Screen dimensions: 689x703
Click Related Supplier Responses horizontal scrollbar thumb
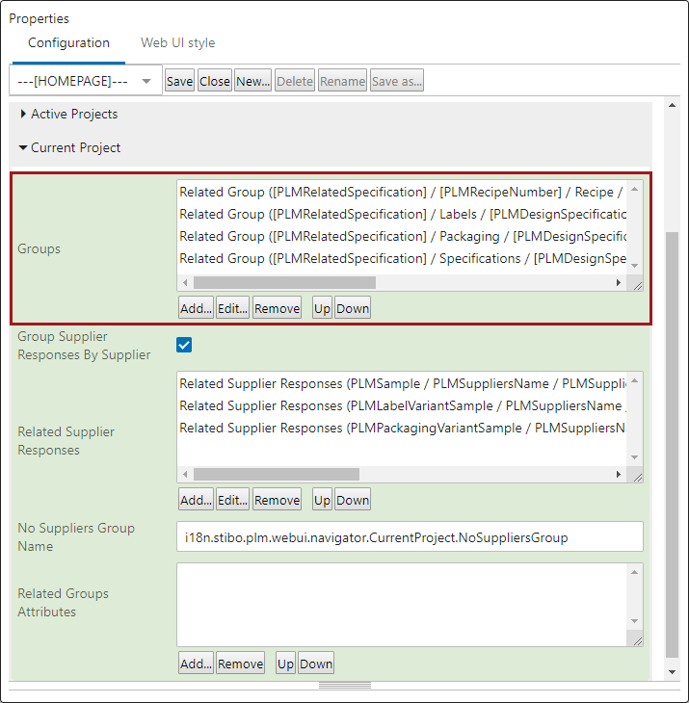(x=277, y=474)
